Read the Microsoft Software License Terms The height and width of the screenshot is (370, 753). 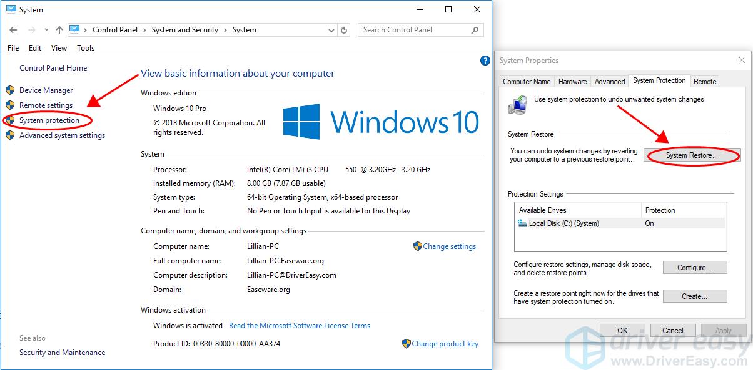click(x=300, y=325)
